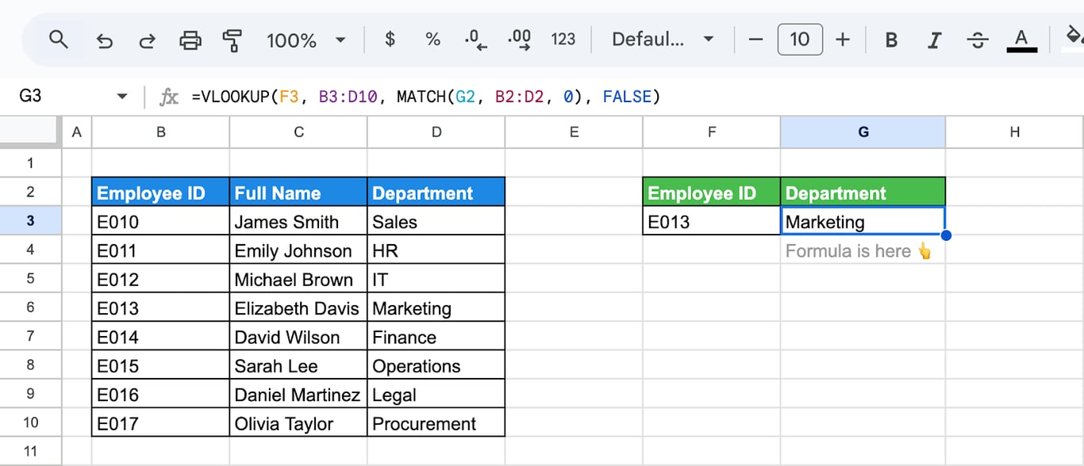
Task: Click the blue fill handle on cell G3
Action: 945,235
